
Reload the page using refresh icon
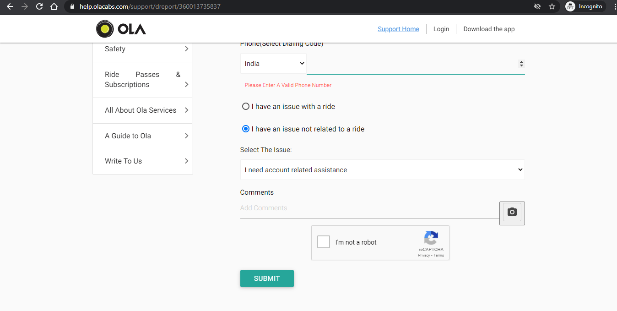click(39, 6)
